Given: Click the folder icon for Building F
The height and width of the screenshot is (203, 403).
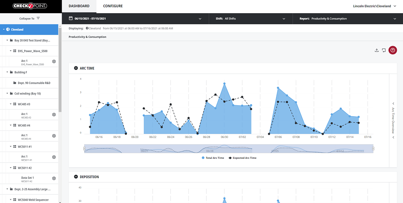Looking at the screenshot, I should coord(11,72).
